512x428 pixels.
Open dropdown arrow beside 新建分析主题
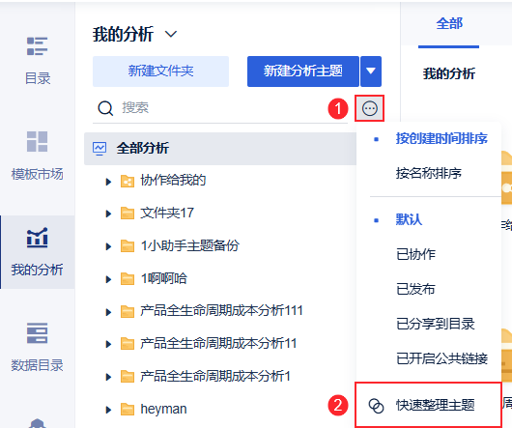[x=371, y=71]
